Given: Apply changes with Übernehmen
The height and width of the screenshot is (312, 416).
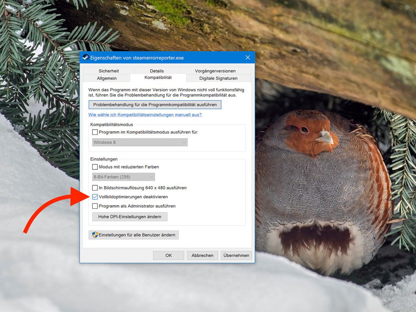Looking at the screenshot, I should 236,255.
